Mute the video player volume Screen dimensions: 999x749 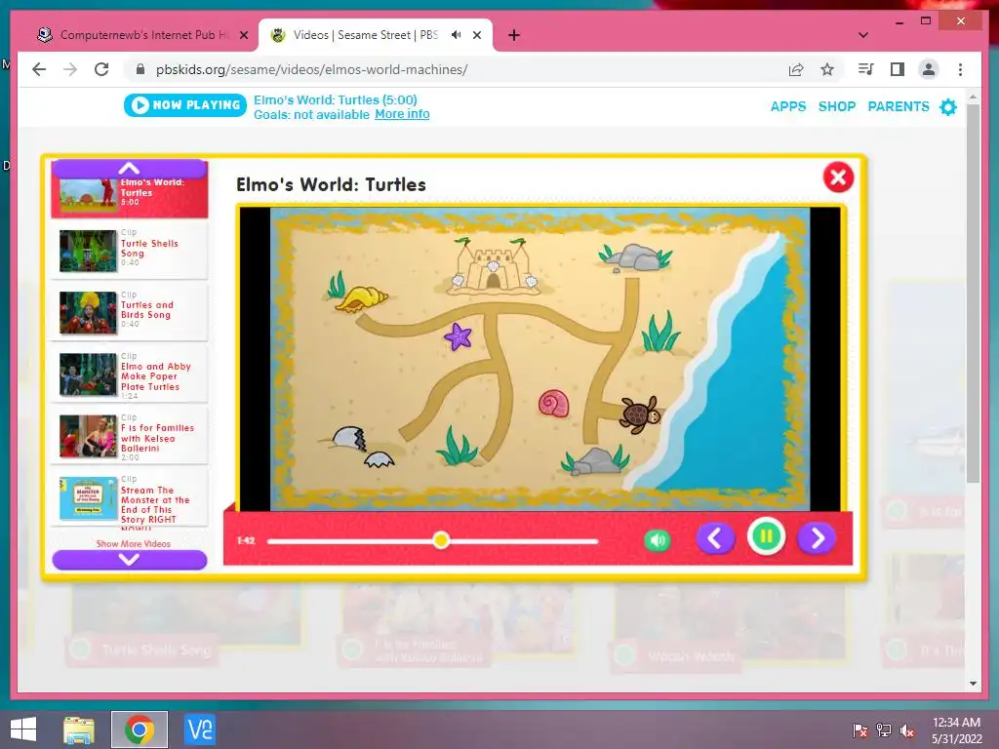pyautogui.click(x=658, y=540)
